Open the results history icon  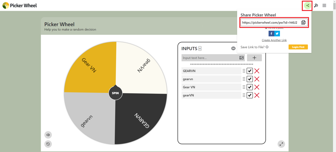(x=48, y=144)
